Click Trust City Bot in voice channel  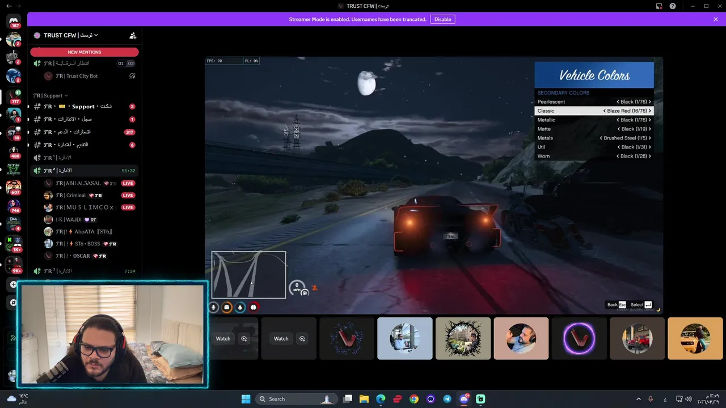(x=91, y=76)
